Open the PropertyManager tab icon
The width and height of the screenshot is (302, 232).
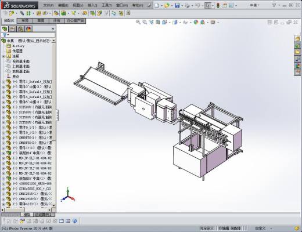[12, 29]
